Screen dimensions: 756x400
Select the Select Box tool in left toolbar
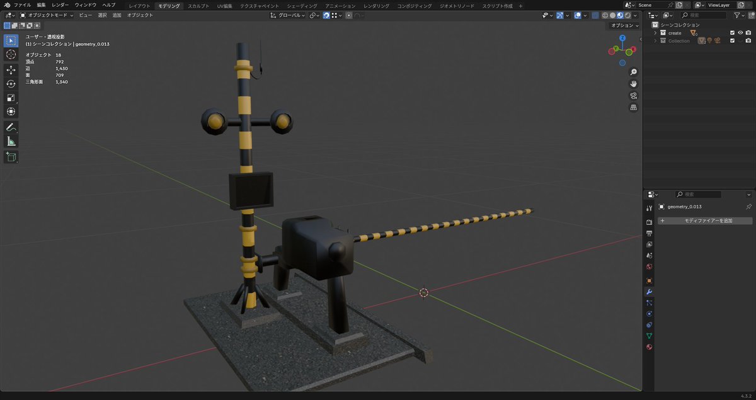click(11, 40)
